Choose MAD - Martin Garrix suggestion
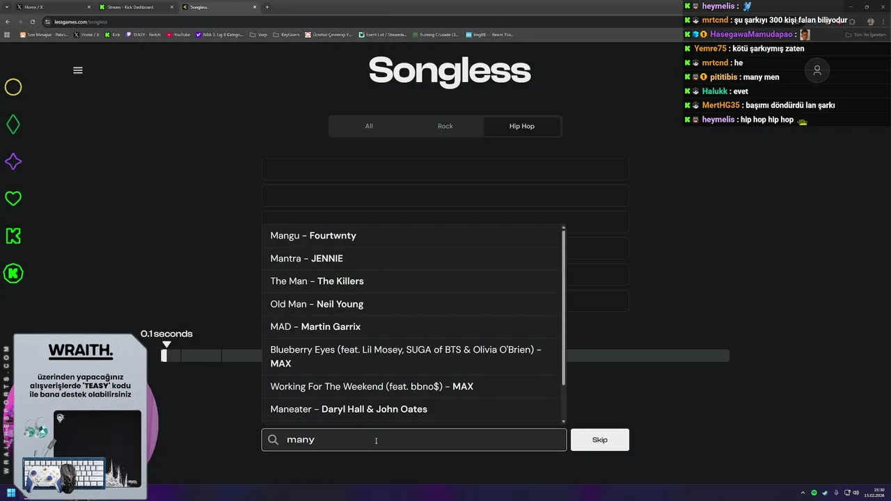The image size is (891, 501). tap(412, 326)
